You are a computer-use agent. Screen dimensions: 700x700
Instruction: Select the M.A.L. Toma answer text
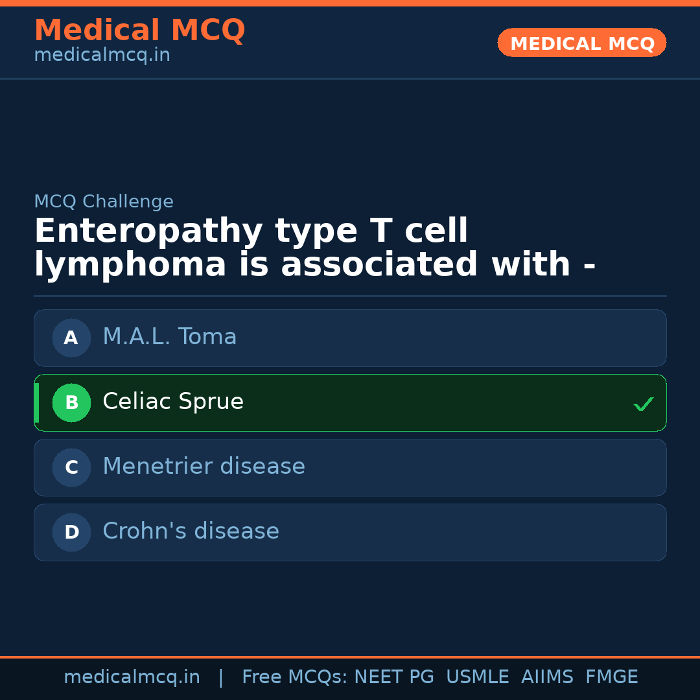point(170,337)
